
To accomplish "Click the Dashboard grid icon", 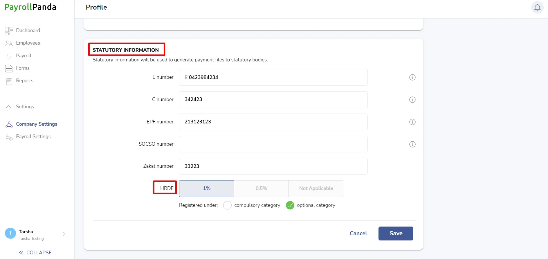I will (x=9, y=31).
